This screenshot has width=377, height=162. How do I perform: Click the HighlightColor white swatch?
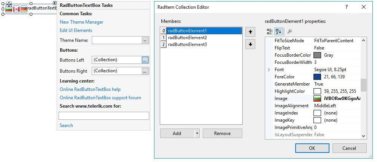tap(317, 91)
